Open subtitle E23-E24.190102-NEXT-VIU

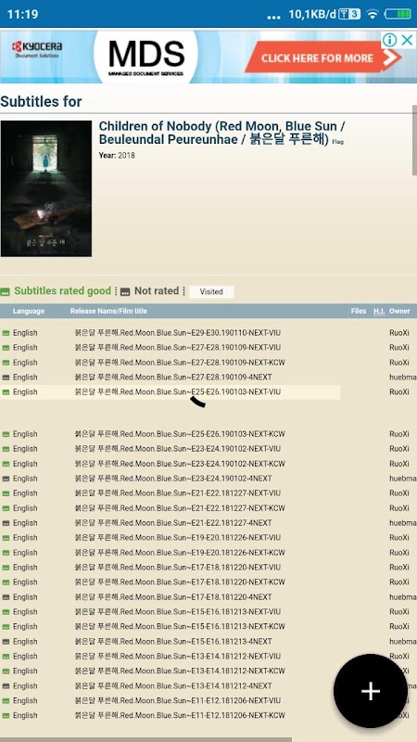[x=178, y=449]
